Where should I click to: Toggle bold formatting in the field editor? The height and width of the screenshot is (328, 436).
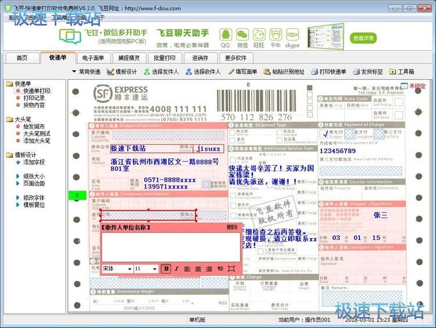point(166,269)
